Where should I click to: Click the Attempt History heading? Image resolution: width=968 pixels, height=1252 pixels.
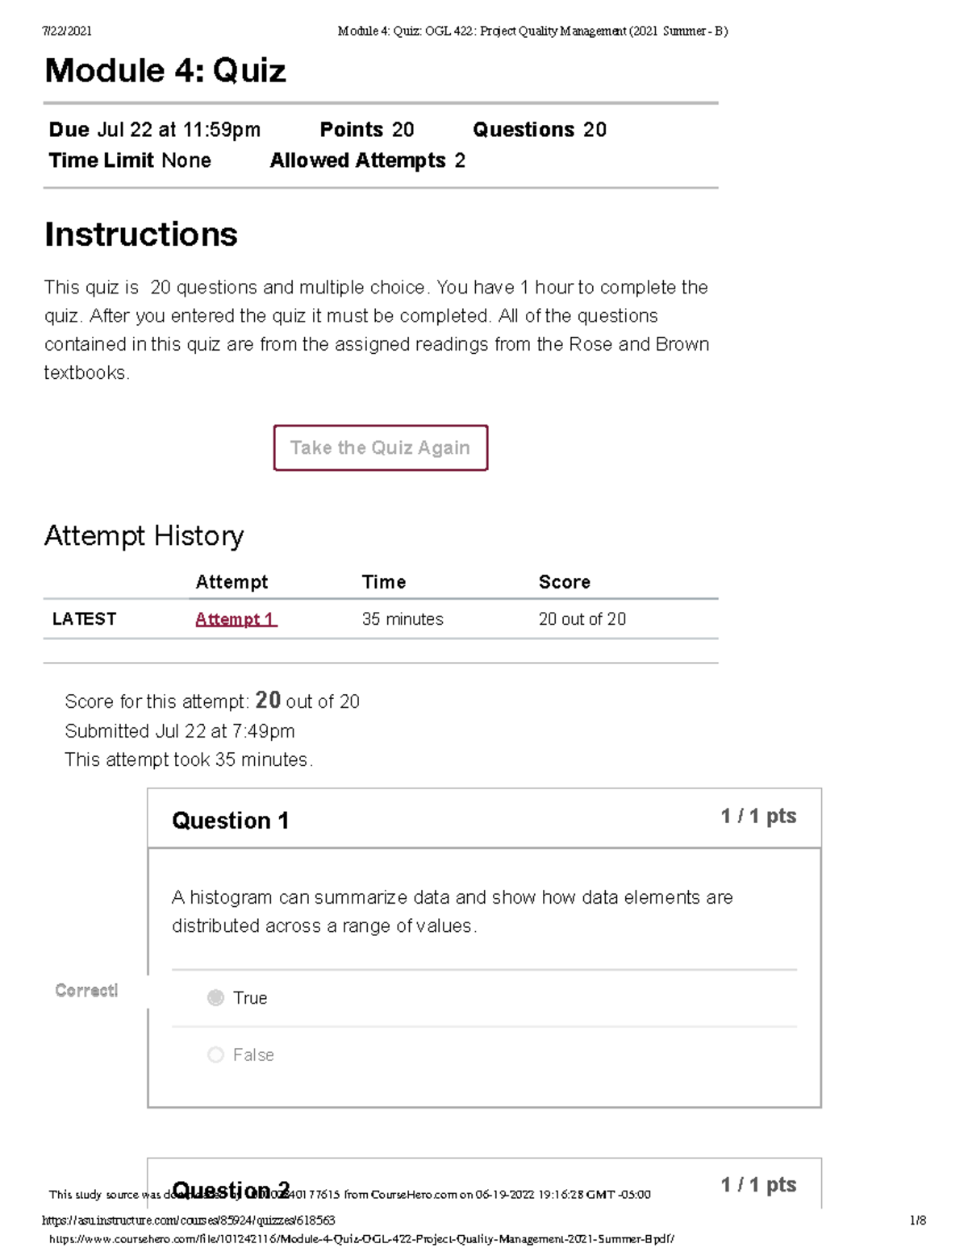coord(144,536)
